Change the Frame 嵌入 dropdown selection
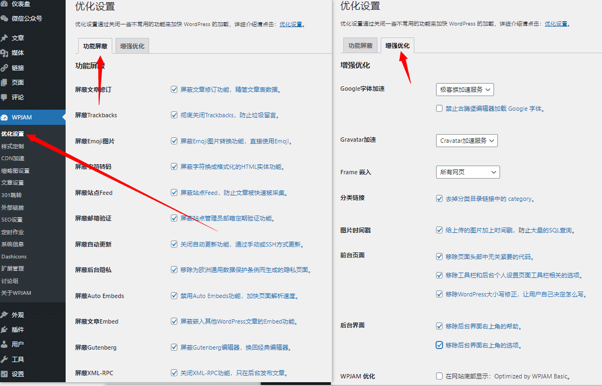Image resolution: width=602 pixels, height=386 pixels. [x=467, y=172]
